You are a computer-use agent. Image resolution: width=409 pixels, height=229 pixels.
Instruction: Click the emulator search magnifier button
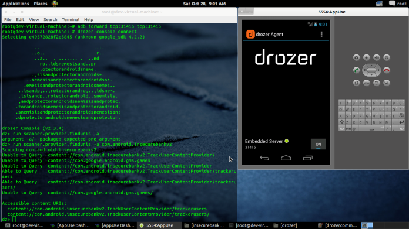click(x=387, y=83)
